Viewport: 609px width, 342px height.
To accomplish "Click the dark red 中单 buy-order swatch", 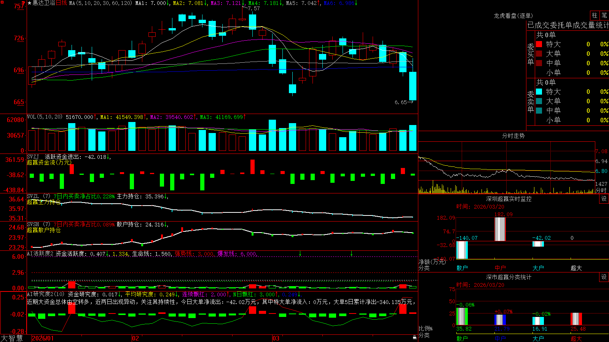I will [539, 63].
